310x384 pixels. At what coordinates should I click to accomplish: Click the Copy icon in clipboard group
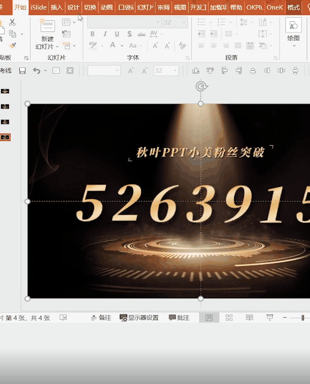click(12, 34)
